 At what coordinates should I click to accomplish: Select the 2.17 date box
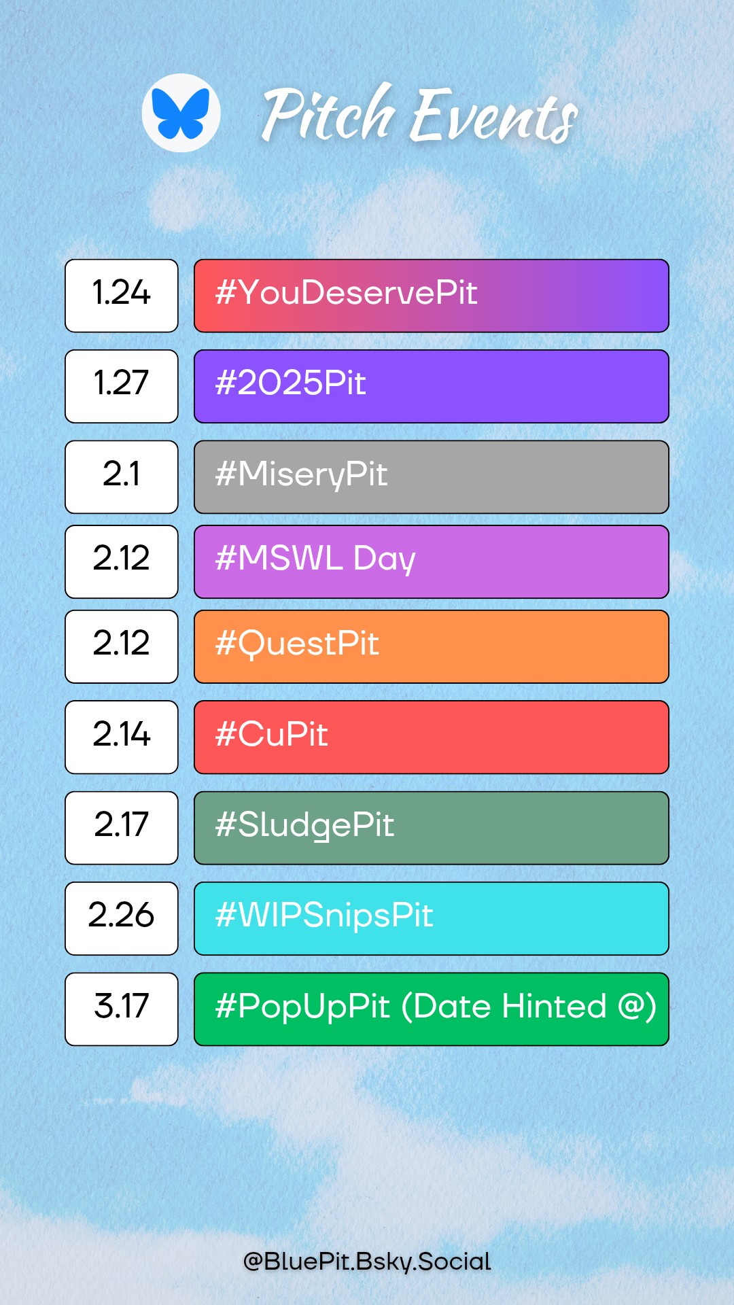point(122,828)
